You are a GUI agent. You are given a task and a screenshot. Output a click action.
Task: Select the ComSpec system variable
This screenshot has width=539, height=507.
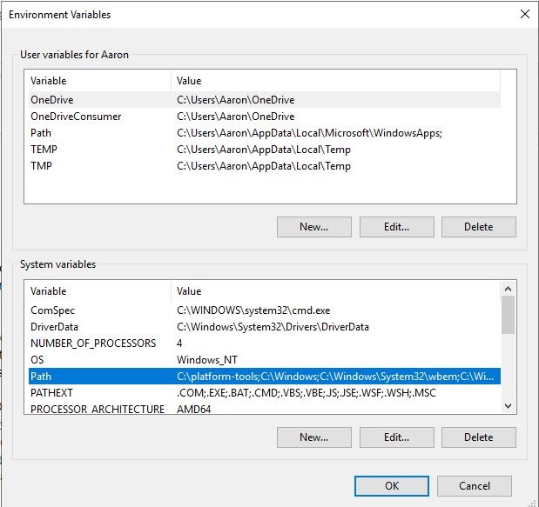point(265,310)
